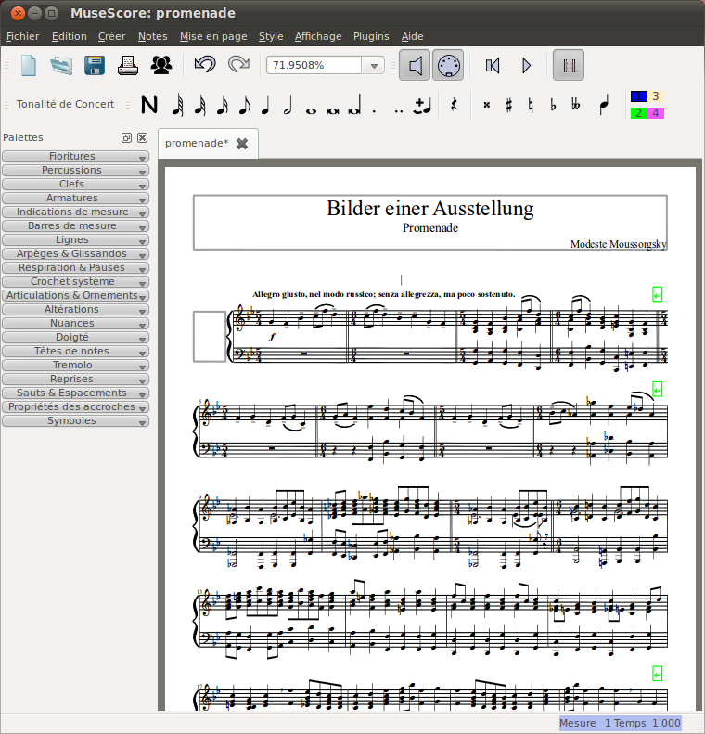This screenshot has height=734, width=705.
Task: Close the Palettes panel
Action: (142, 137)
